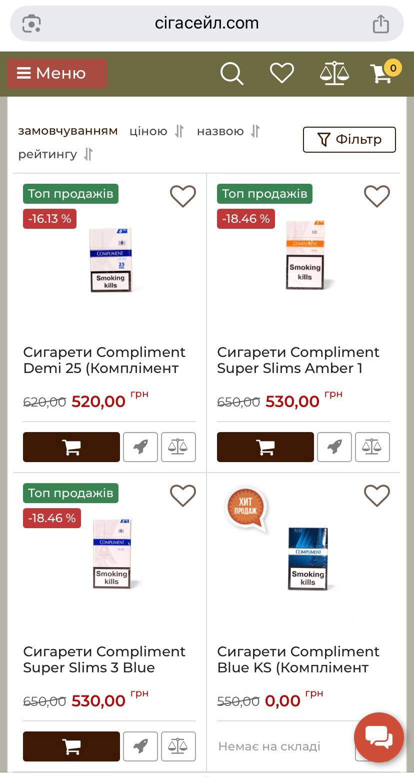Favorite Compliment Super Slims Amber 1

[x=376, y=196]
